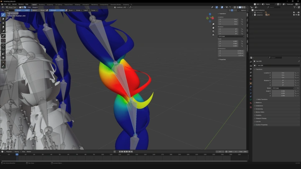Open Output properties tab icon
Screen dimensions: 301x169
coord(251,69)
